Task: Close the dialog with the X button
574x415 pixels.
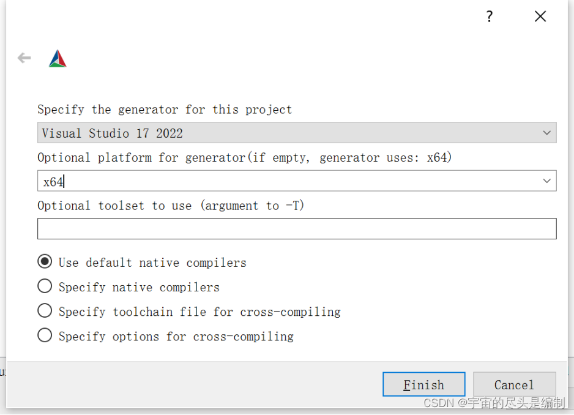Action: point(540,17)
